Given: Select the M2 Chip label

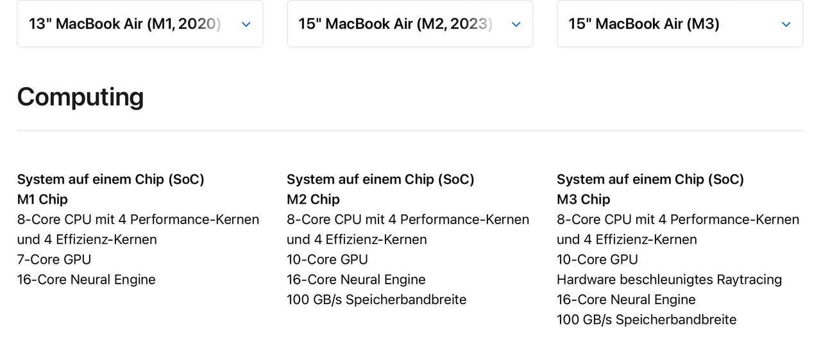Looking at the screenshot, I should coord(313,199).
